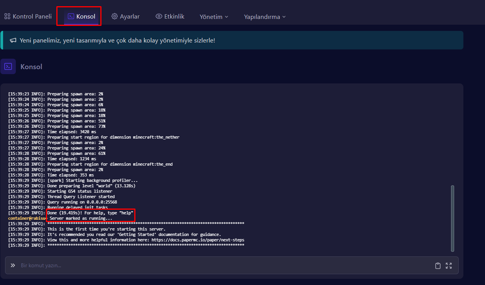Click the 'Query running on 0.0.0.0:25568' line

click(x=82, y=202)
